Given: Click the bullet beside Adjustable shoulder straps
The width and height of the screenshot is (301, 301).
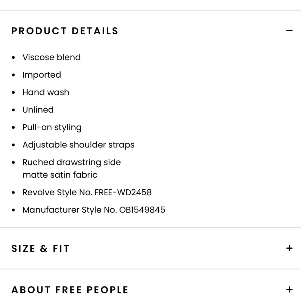Looking at the screenshot, I should [x=14, y=145].
